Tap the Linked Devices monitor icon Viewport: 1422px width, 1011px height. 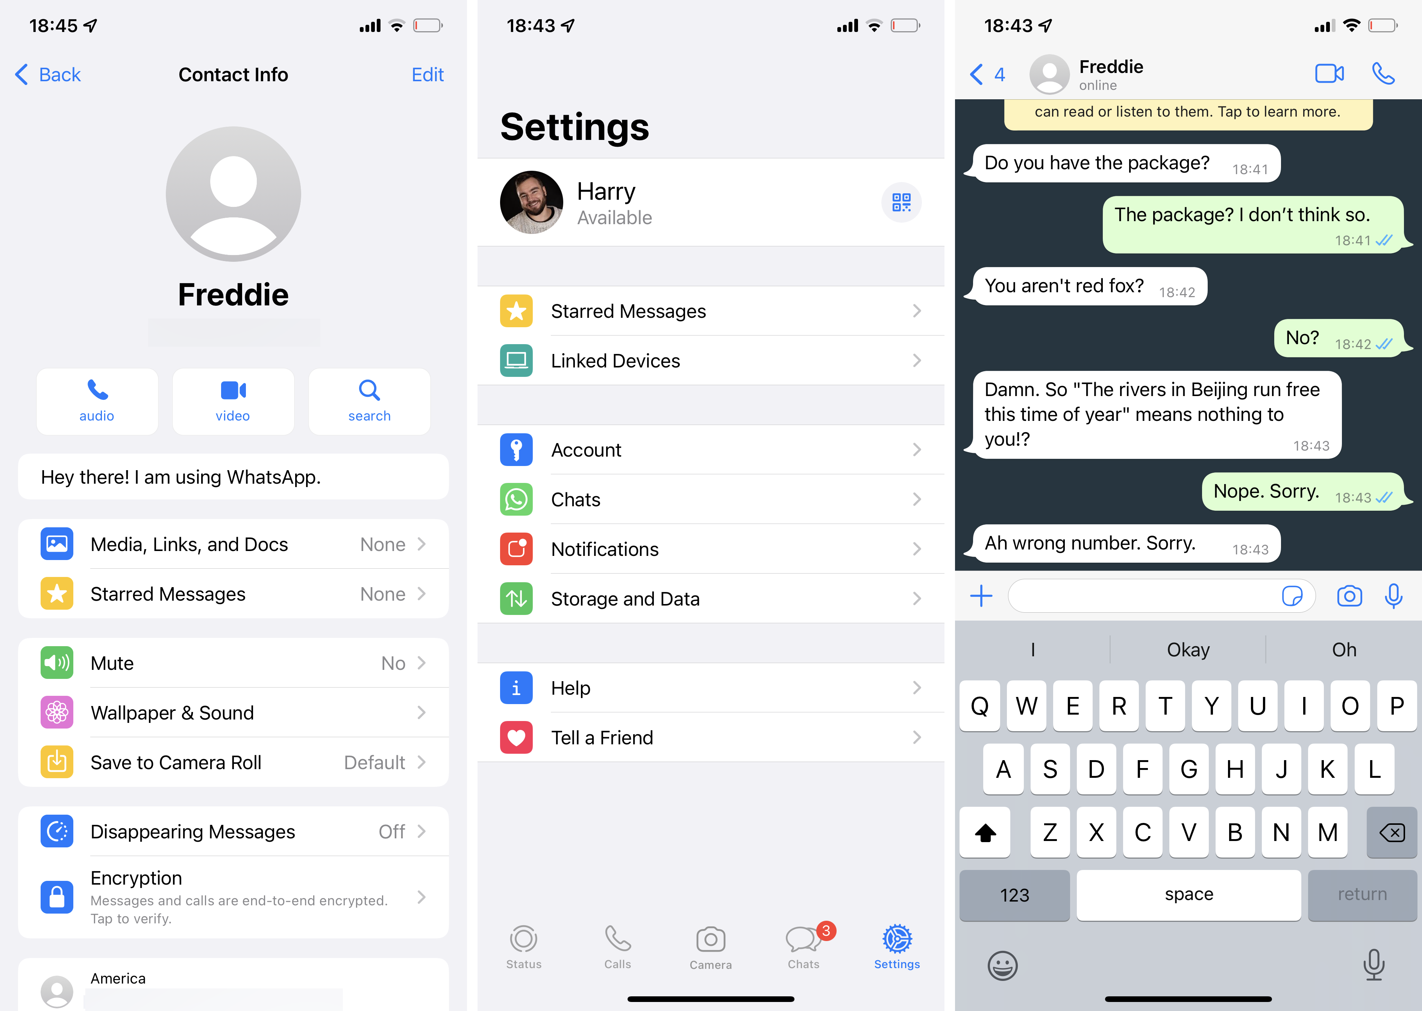[x=515, y=360]
